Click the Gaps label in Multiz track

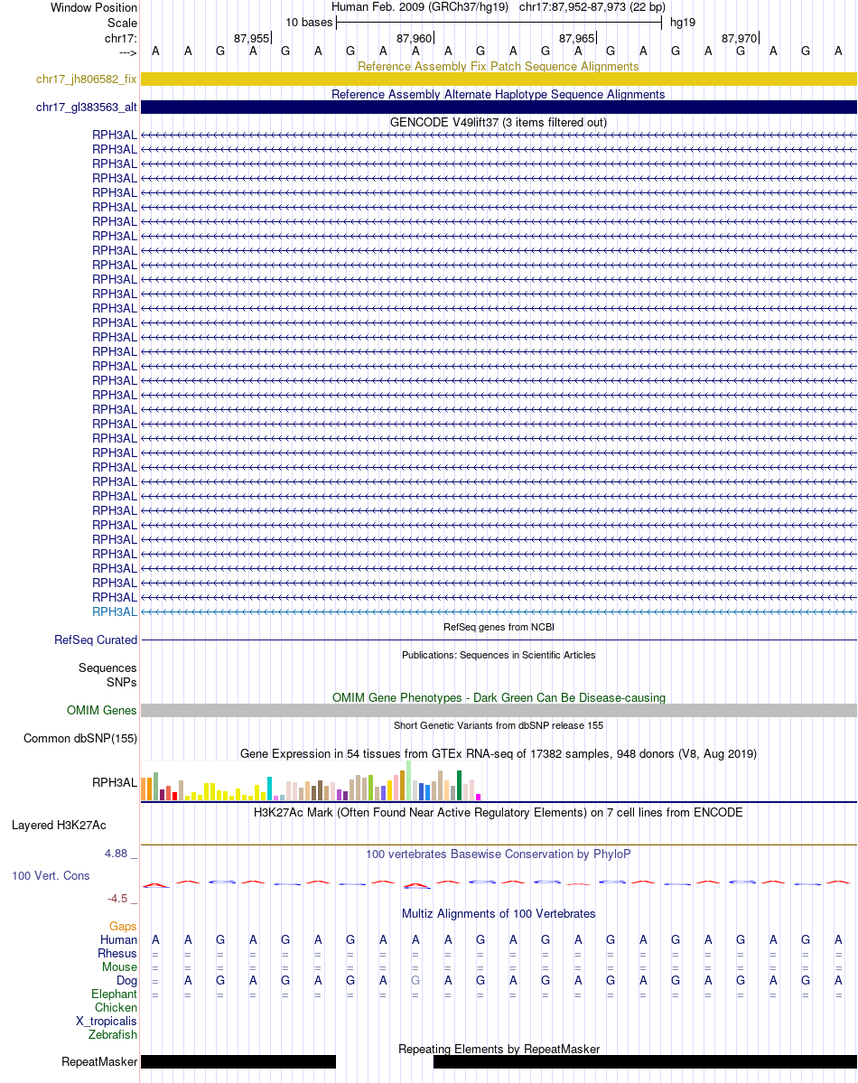coord(123,926)
